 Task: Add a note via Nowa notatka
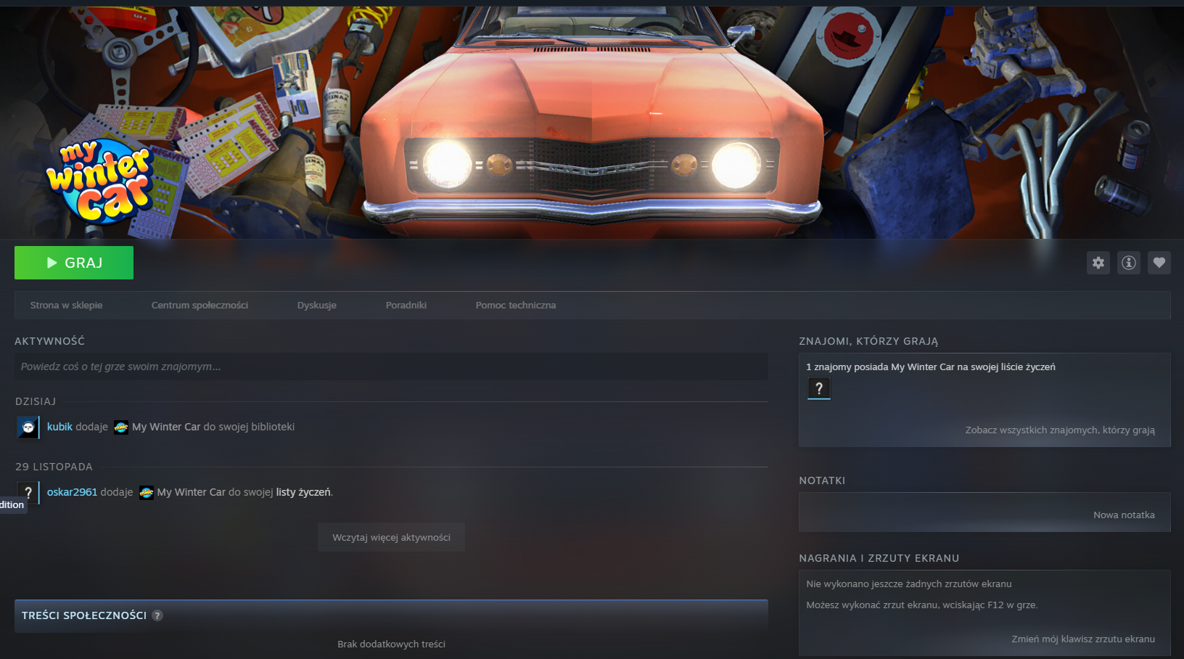pos(1124,515)
